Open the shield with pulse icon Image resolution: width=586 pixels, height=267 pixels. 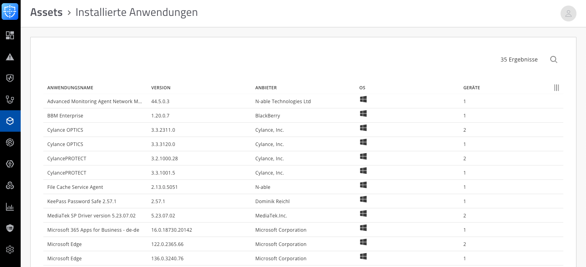pyautogui.click(x=10, y=78)
